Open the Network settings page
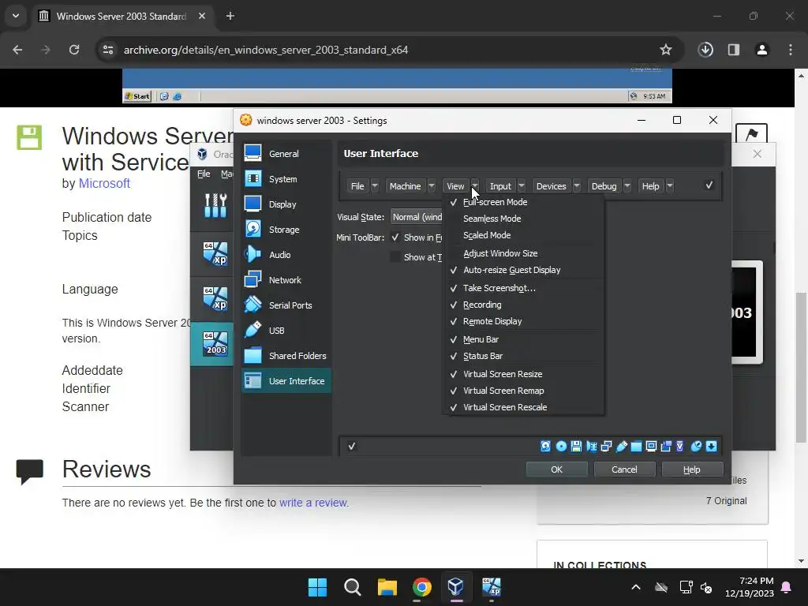Viewport: 808px width, 606px height. tap(286, 280)
